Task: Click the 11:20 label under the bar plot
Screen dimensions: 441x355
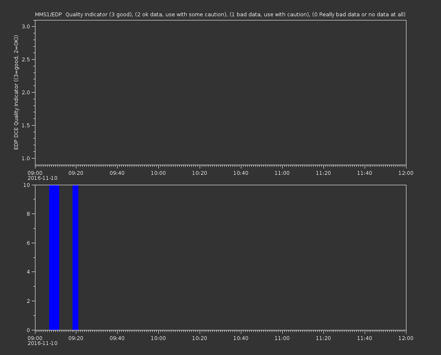Action: (x=323, y=338)
